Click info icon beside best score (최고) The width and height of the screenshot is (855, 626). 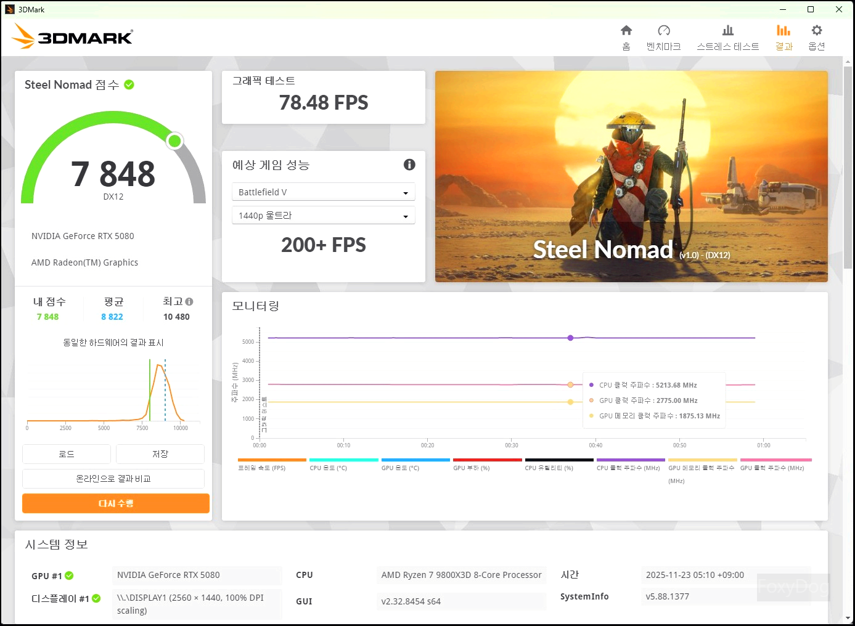(189, 302)
